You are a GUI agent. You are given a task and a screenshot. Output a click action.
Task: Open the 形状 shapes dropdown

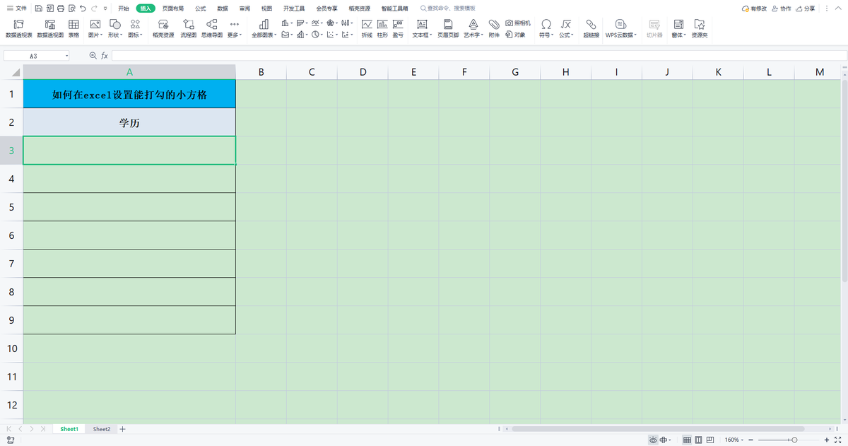114,28
